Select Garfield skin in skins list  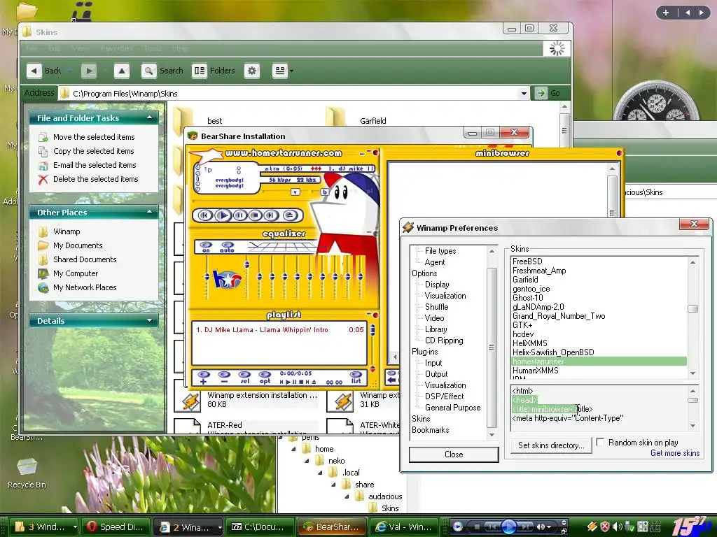(525, 280)
